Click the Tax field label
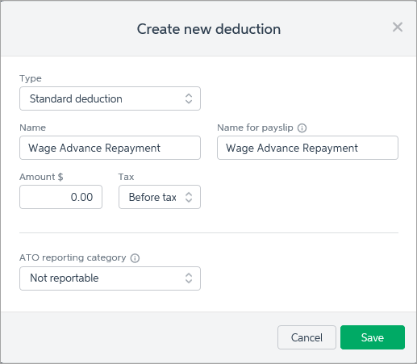This screenshot has height=364, width=417. (x=126, y=177)
